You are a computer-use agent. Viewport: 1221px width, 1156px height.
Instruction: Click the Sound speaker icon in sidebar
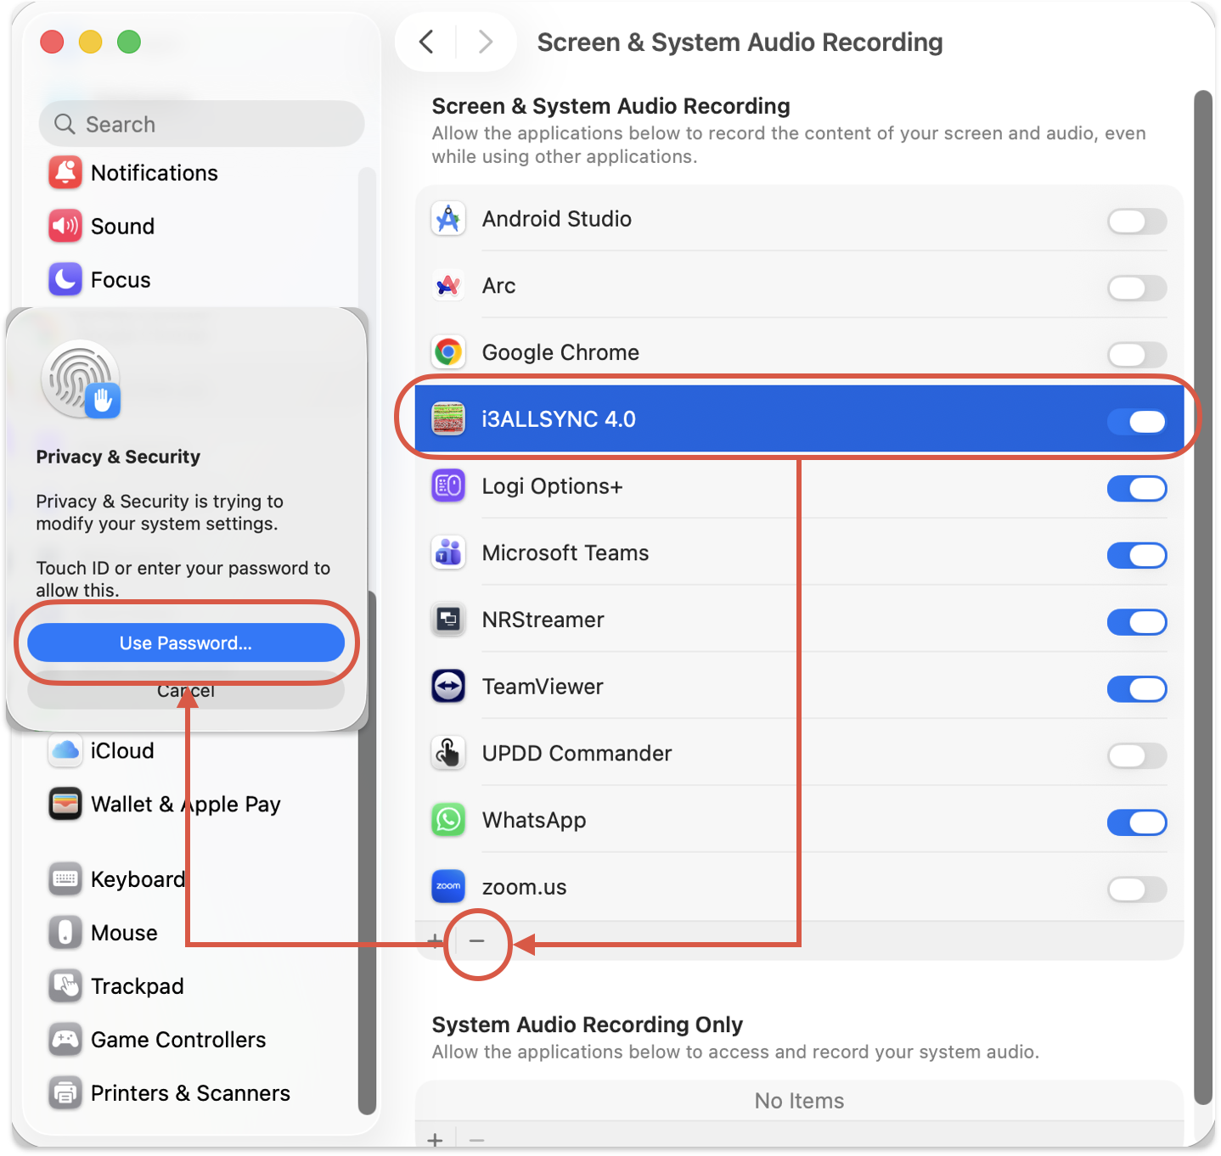pyautogui.click(x=65, y=226)
